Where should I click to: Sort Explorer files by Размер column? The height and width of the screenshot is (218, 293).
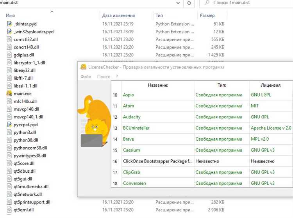[207, 16]
